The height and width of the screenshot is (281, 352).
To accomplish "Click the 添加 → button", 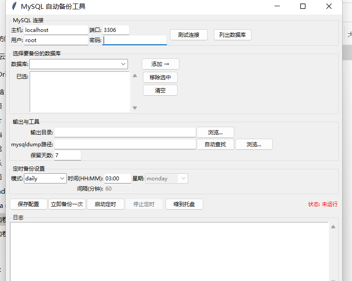I will tap(160, 64).
